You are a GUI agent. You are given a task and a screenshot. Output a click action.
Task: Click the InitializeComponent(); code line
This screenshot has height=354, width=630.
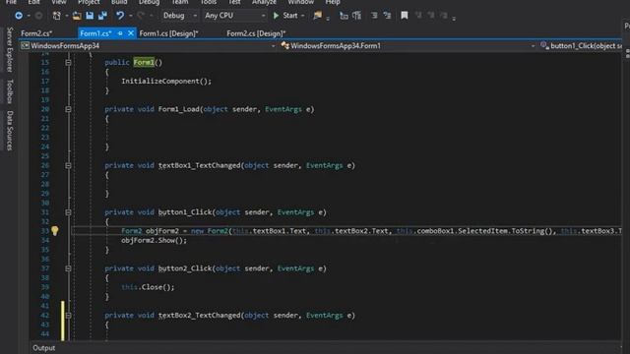(166, 81)
